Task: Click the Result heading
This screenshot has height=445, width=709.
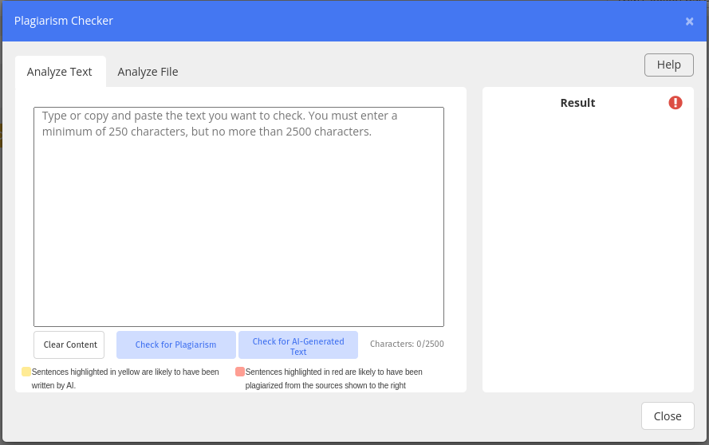Action: tap(577, 103)
